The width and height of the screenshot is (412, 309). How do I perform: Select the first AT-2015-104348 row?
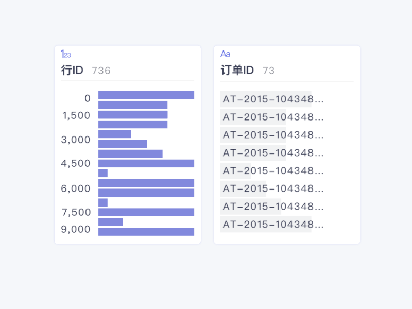point(273,99)
